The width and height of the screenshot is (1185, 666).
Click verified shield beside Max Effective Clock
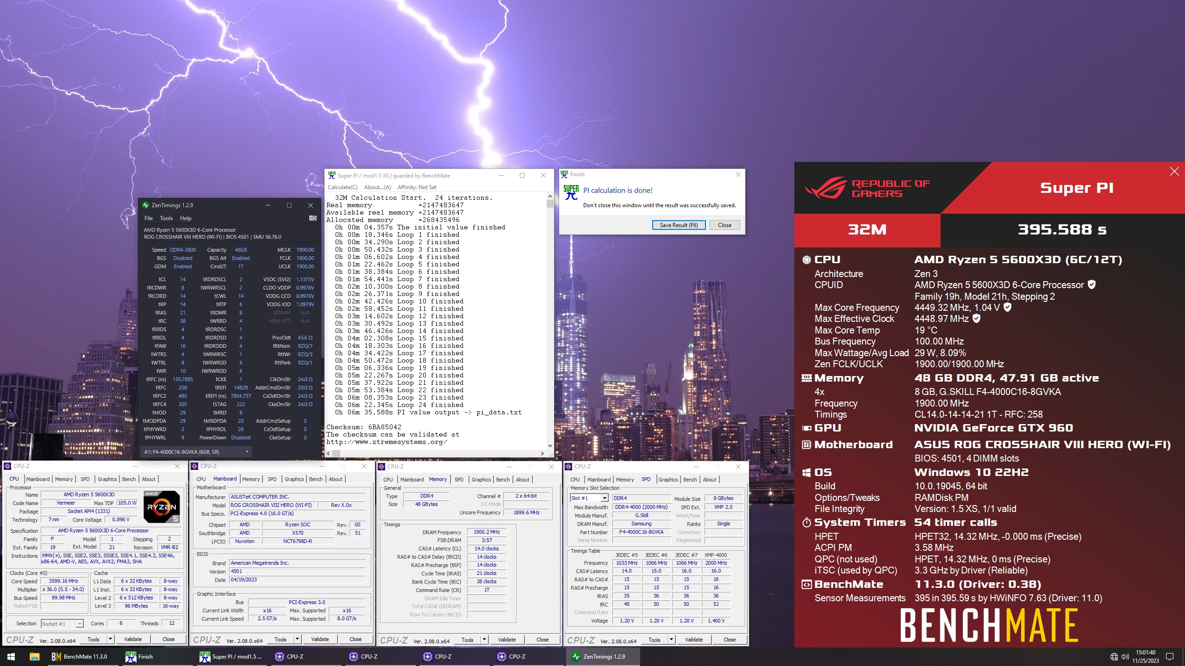coord(976,318)
